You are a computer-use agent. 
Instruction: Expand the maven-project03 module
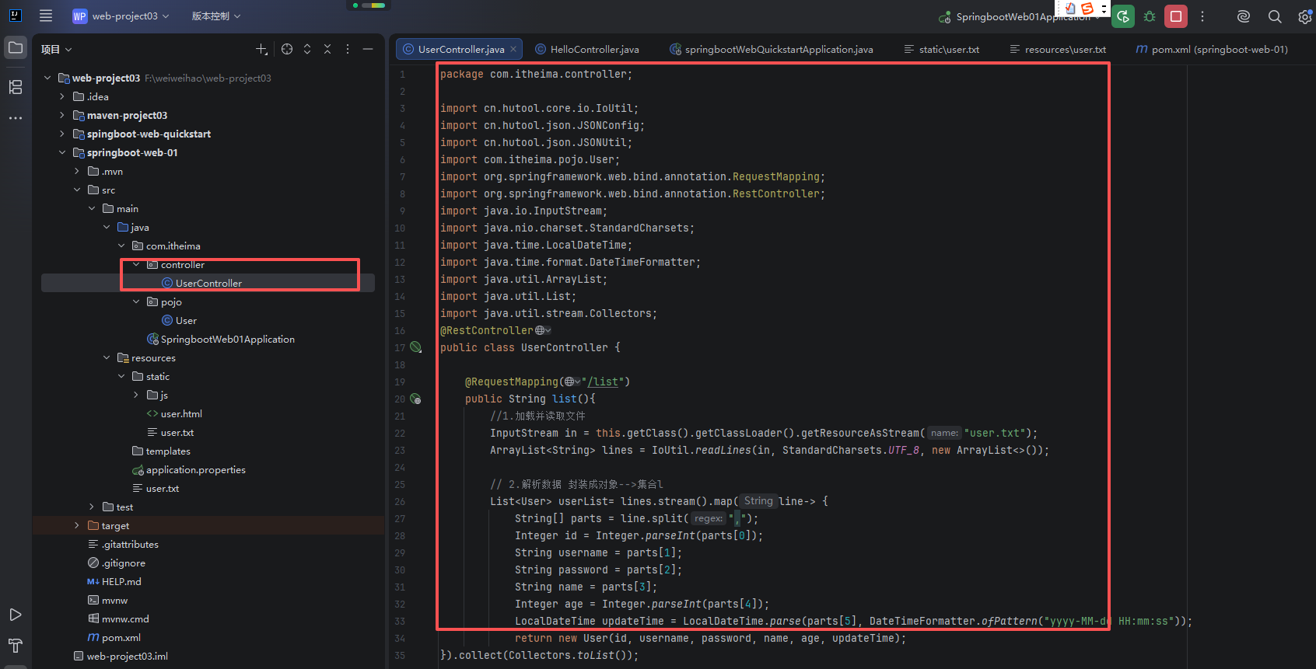pos(62,116)
